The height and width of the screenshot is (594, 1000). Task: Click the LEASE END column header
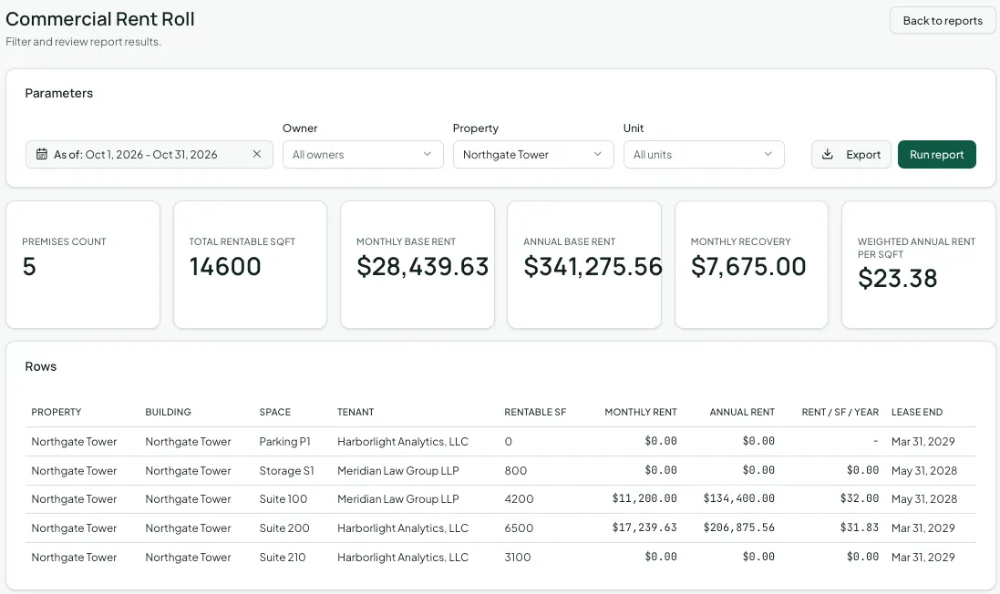(916, 412)
